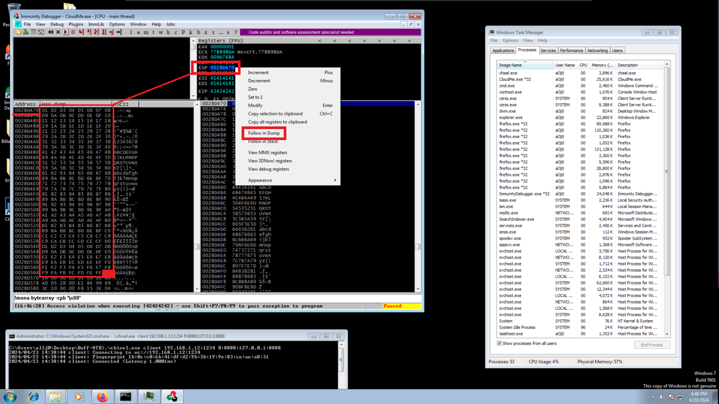Click the Run program play icon

click(65, 32)
